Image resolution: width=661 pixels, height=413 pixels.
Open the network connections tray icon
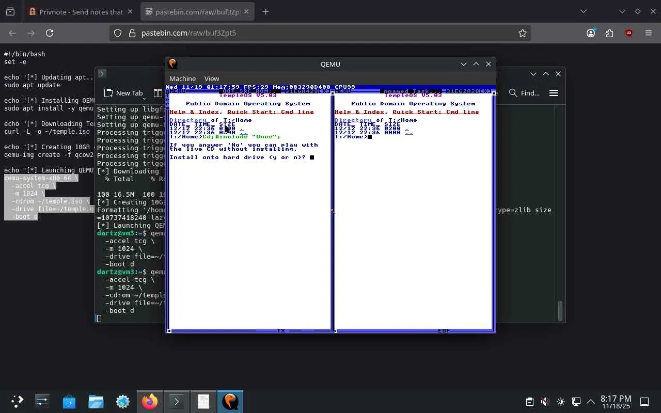(576, 402)
